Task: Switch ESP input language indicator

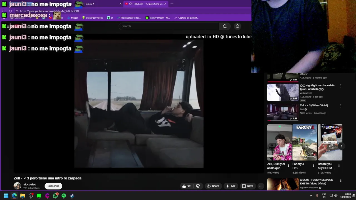Action: (324, 196)
